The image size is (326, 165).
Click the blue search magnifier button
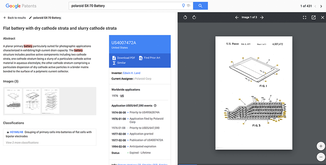[200, 6]
